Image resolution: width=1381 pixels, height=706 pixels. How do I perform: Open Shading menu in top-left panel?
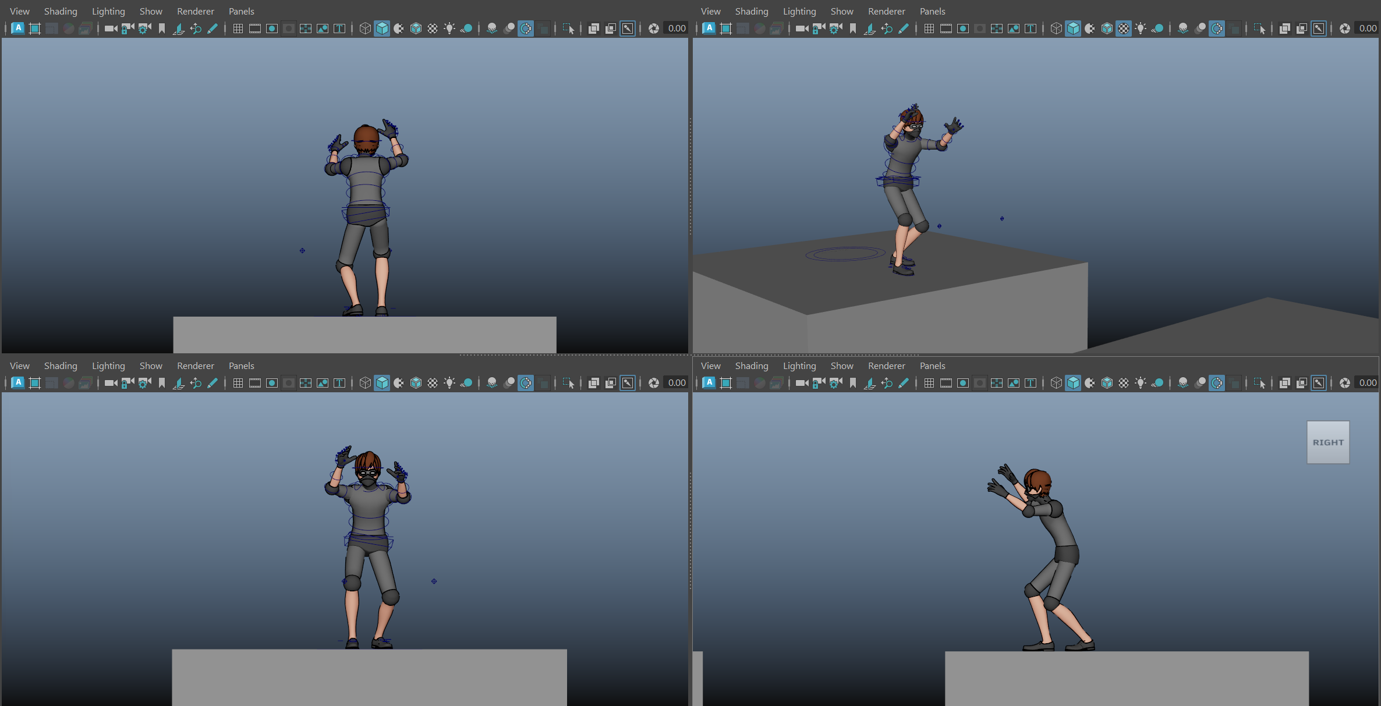click(61, 11)
